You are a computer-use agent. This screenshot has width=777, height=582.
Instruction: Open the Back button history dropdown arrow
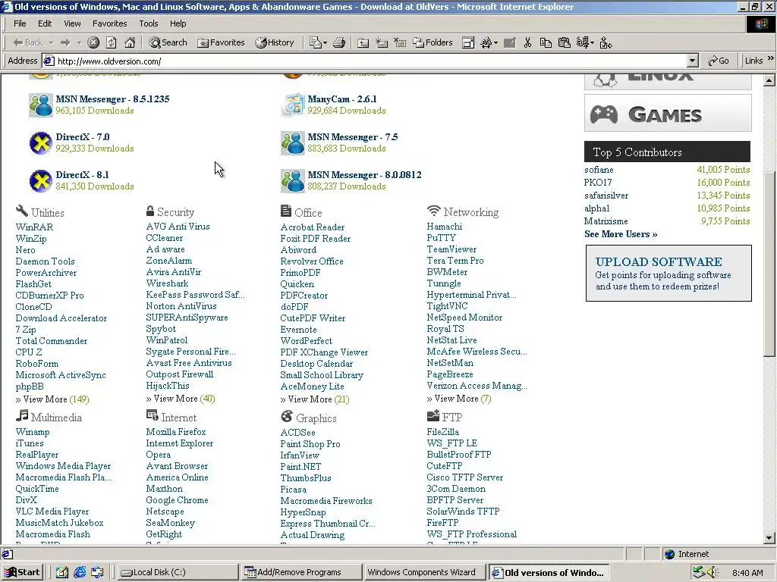coord(51,43)
